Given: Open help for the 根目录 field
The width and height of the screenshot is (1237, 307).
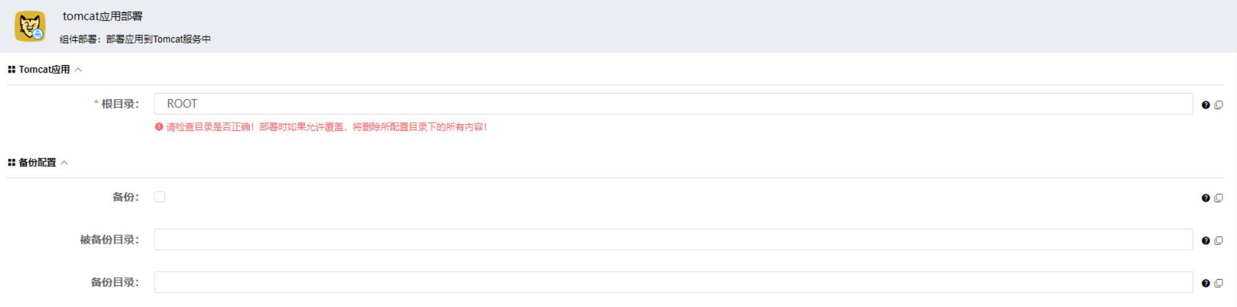Looking at the screenshot, I should point(1205,105).
